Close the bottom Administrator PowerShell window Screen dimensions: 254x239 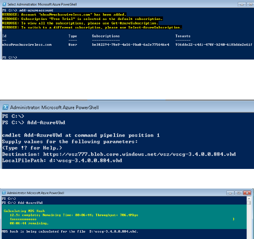tap(247, 193)
